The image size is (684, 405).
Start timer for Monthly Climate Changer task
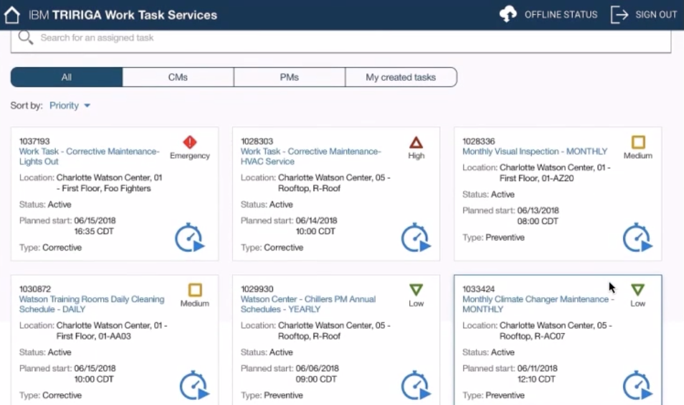[x=637, y=386]
